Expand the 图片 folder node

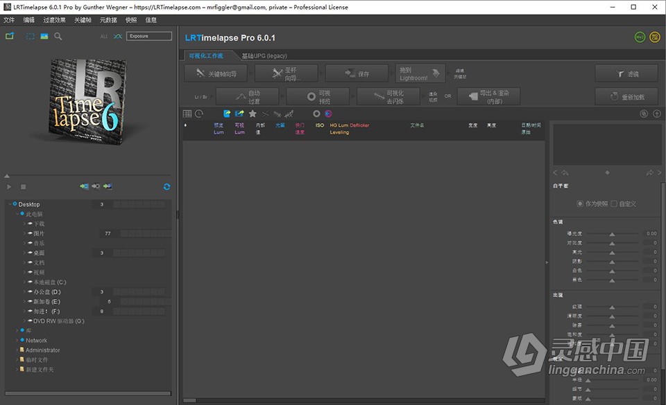tap(25, 233)
